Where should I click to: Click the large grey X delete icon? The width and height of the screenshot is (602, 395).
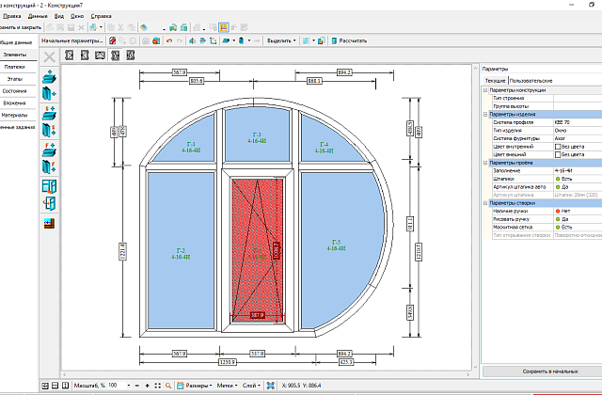tap(49, 57)
